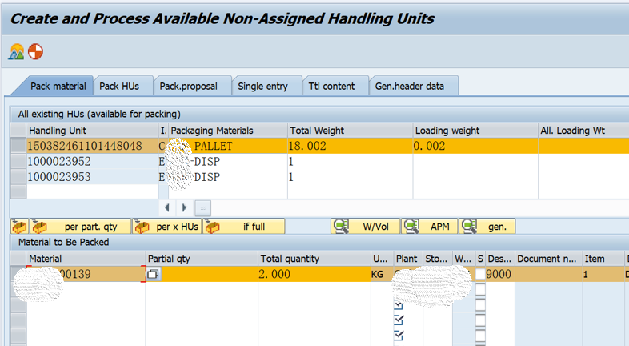Click the horizontal scroll handle in HU table
This screenshot has width=629, height=346.
tap(202, 208)
